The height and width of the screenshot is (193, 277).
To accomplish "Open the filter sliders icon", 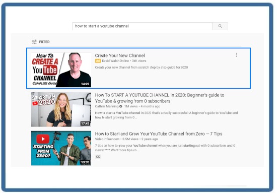I will click(34, 42).
